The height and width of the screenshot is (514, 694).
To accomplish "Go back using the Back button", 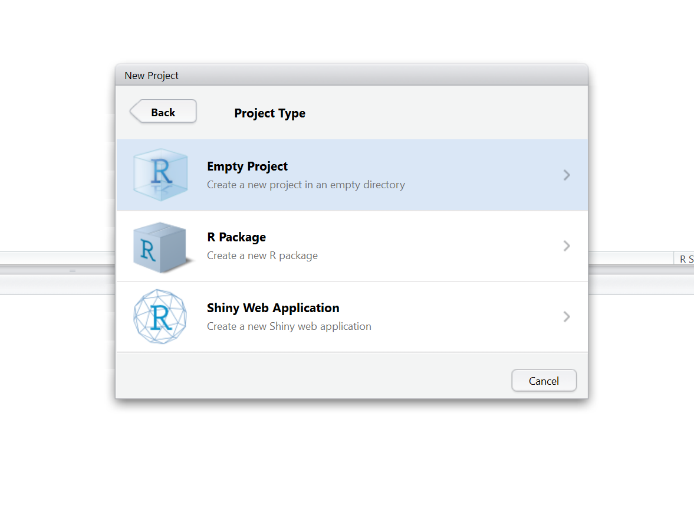I will point(163,112).
